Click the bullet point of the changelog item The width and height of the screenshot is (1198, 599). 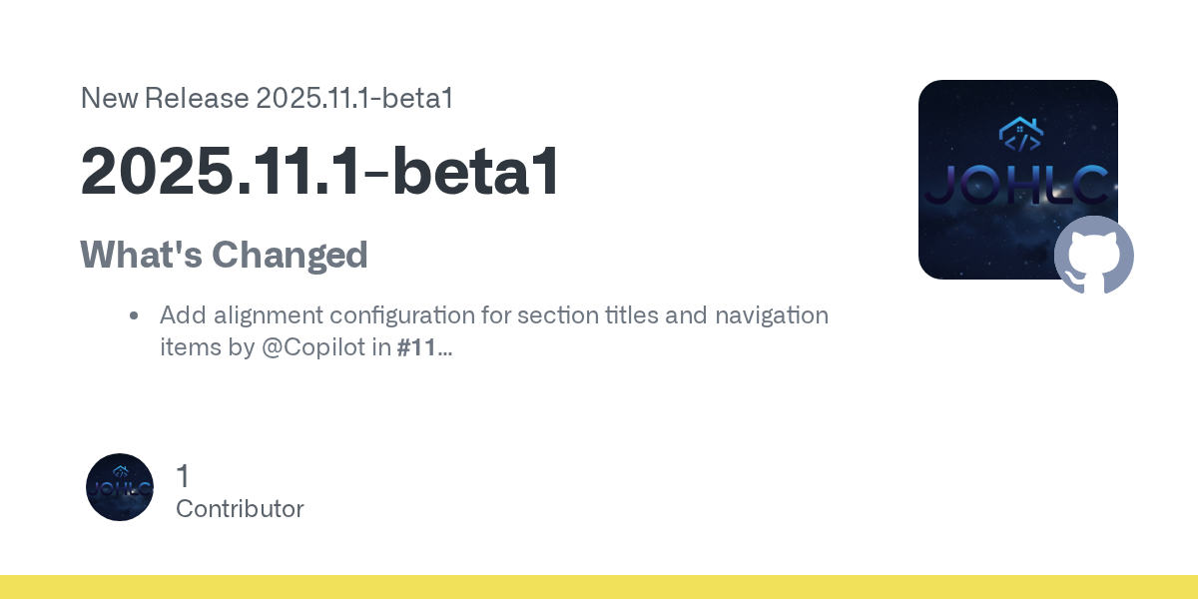[133, 316]
